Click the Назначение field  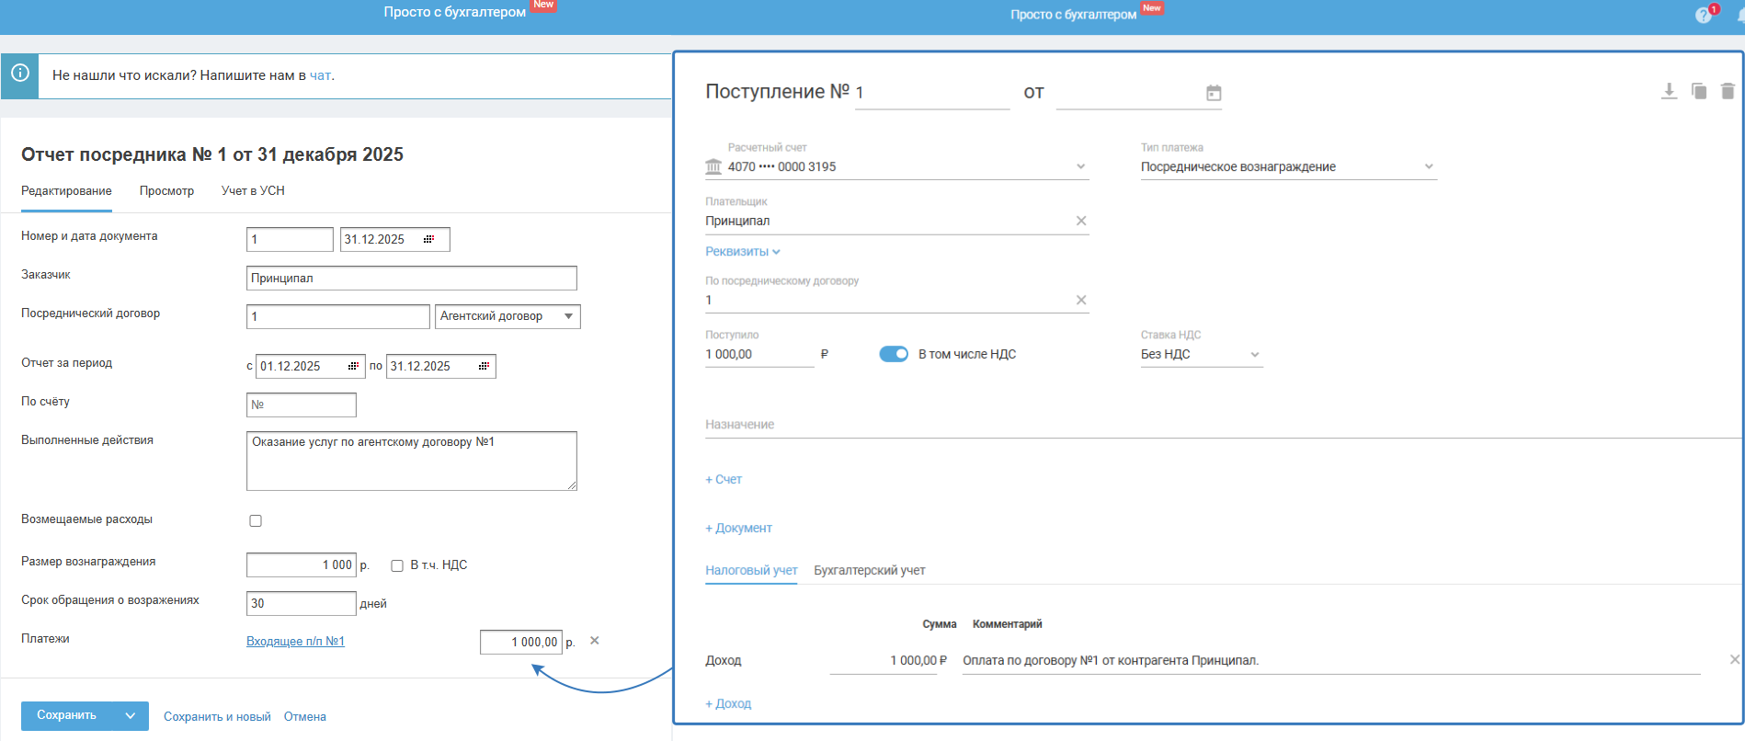[x=1223, y=425]
